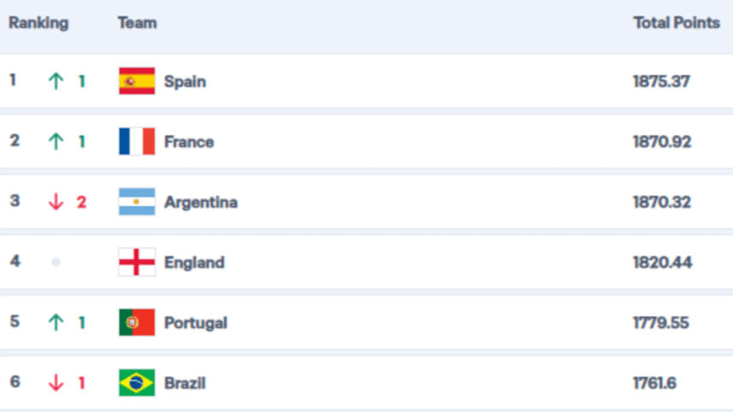The width and height of the screenshot is (733, 412).
Task: Open the France team link
Action: click(x=189, y=142)
